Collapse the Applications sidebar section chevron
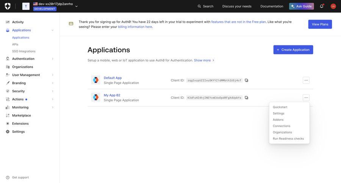Viewport: 341px width, 183px height. click(52, 30)
